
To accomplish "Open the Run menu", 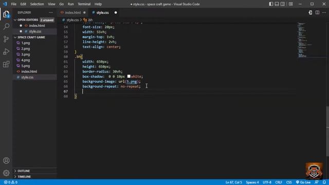I will pos(70,4).
